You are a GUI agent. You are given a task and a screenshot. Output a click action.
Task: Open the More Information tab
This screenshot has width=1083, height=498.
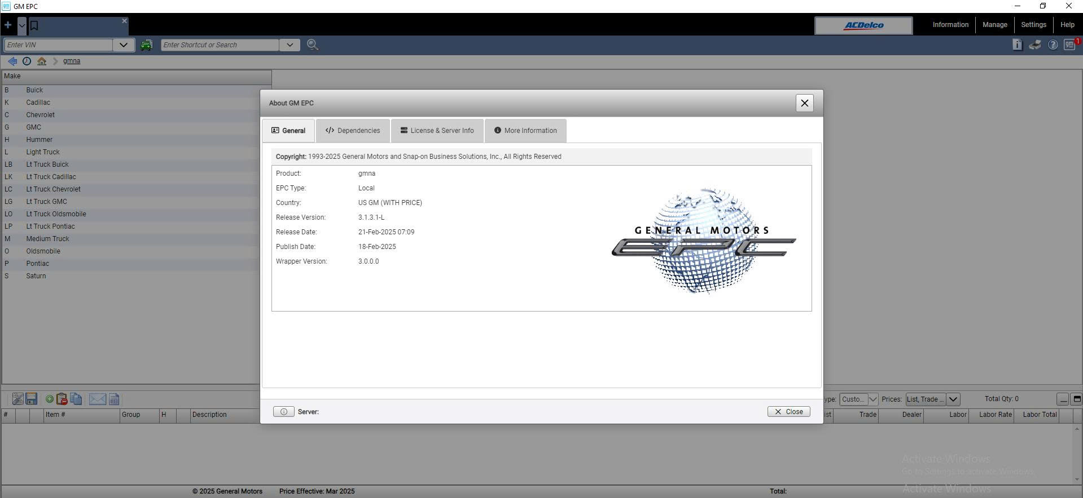click(525, 131)
